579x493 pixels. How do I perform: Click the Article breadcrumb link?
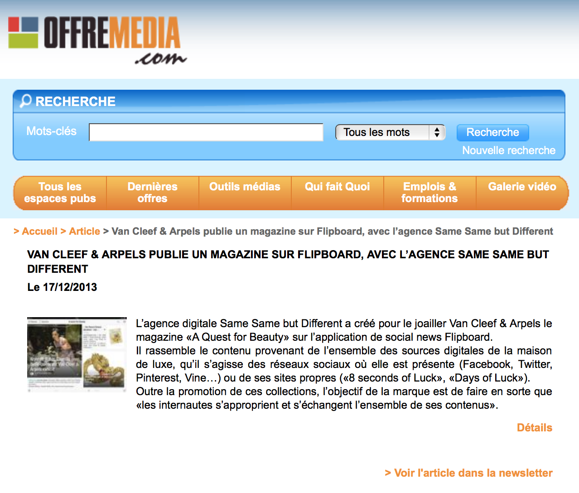tap(84, 232)
